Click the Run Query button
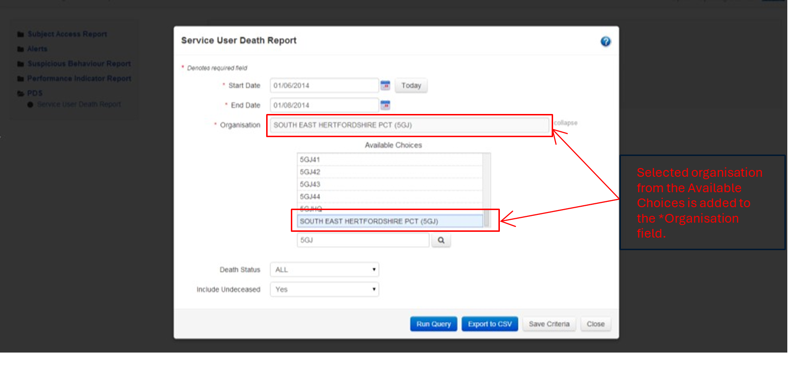The height and width of the screenshot is (368, 812). [434, 324]
